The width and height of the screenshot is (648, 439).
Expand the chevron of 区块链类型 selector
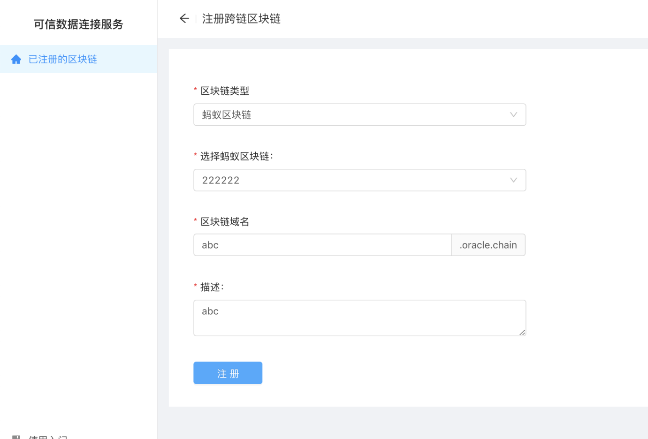pos(513,115)
